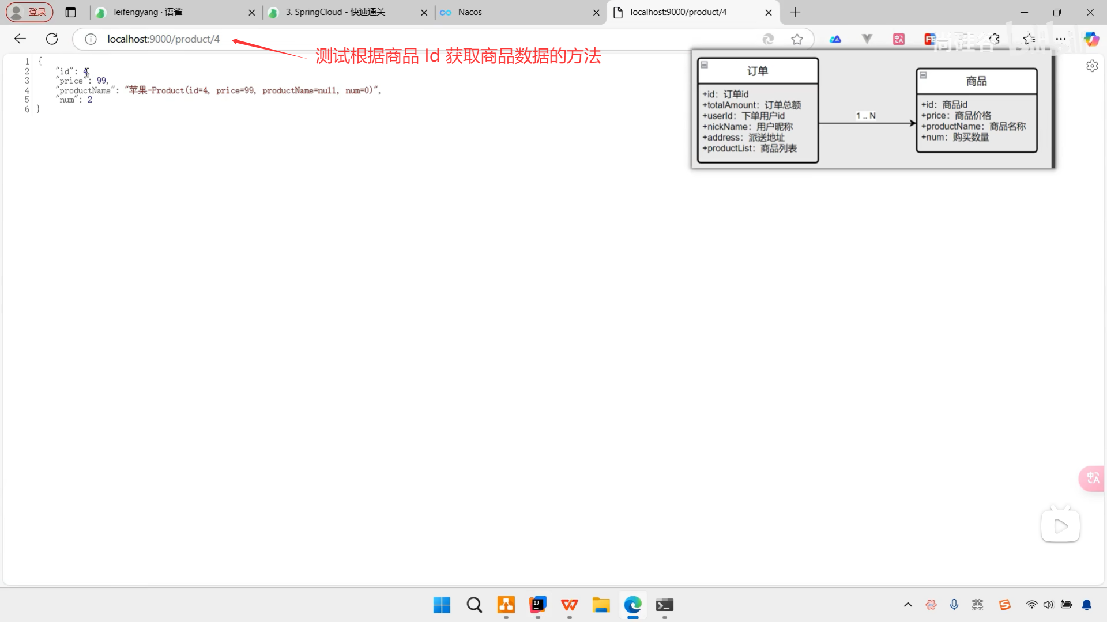Image resolution: width=1107 pixels, height=622 pixels.
Task: Collapse the 订单 class box
Action: pyautogui.click(x=704, y=65)
